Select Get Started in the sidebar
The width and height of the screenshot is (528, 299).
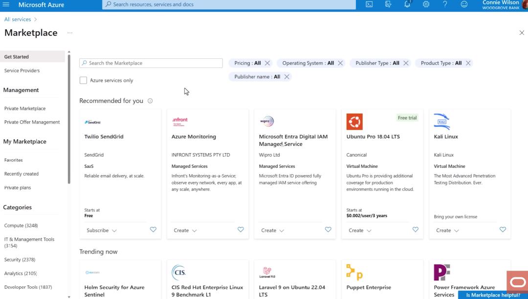(32, 57)
